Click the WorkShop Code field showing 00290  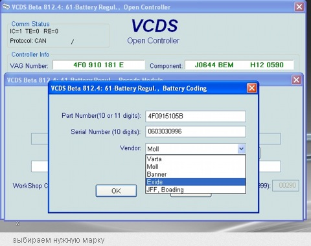[x=286, y=186]
